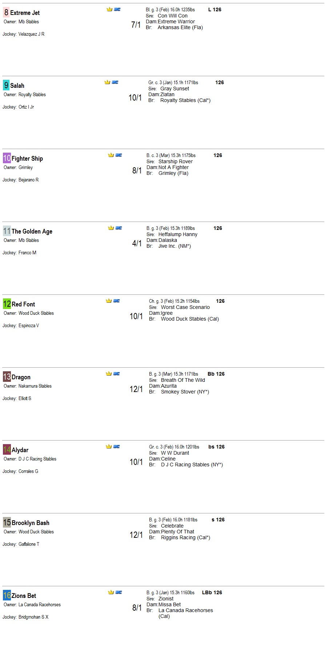Viewport: 325px width, 654px height.
Task: Click the gold crown icon for Extreme Jet
Action: pos(109,9)
